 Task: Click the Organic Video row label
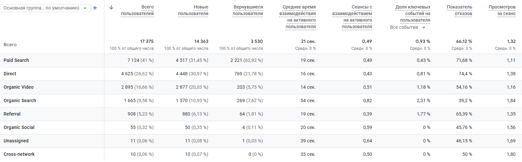[x=19, y=87]
